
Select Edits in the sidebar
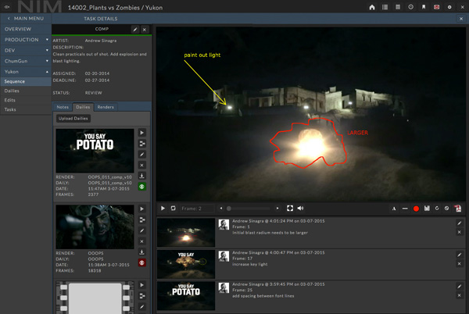(26, 100)
